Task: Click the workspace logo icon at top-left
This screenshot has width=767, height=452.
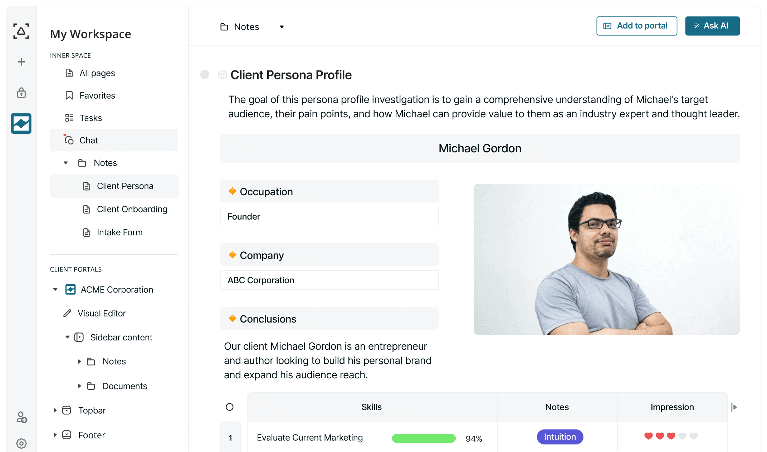Action: pos(21,31)
